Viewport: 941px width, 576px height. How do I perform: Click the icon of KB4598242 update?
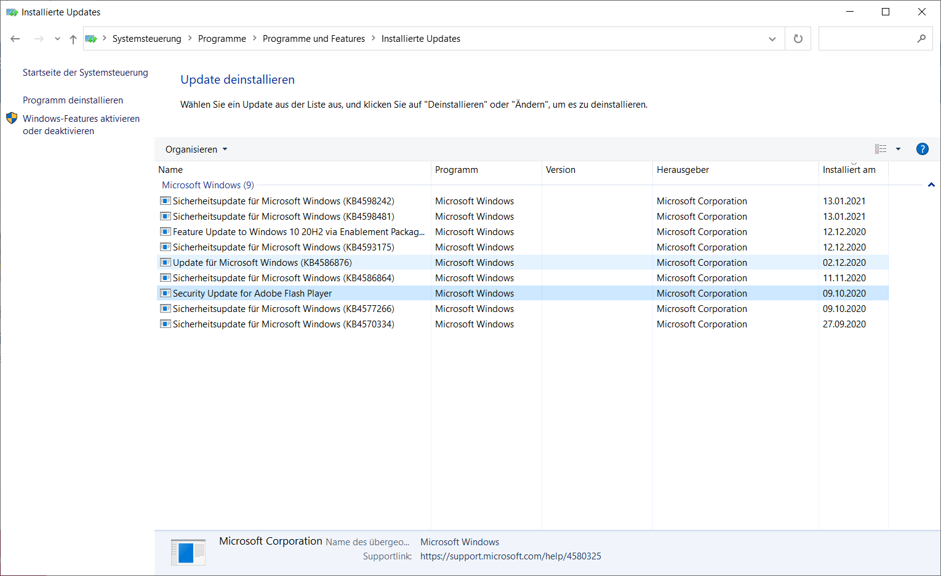[165, 201]
